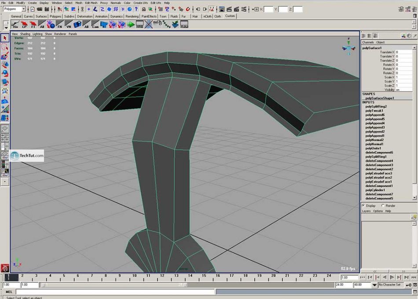Click the CP shelf button
Screen dimensions: 418x299
click(x=24, y=25)
